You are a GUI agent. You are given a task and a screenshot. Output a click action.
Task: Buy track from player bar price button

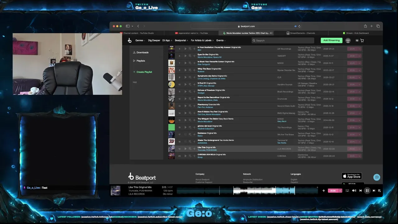pyautogui.click(x=333, y=190)
